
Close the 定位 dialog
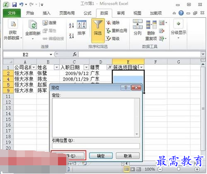point(136,88)
